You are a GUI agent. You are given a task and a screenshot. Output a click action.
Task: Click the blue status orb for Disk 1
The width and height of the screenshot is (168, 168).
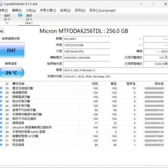tap(20, 15)
